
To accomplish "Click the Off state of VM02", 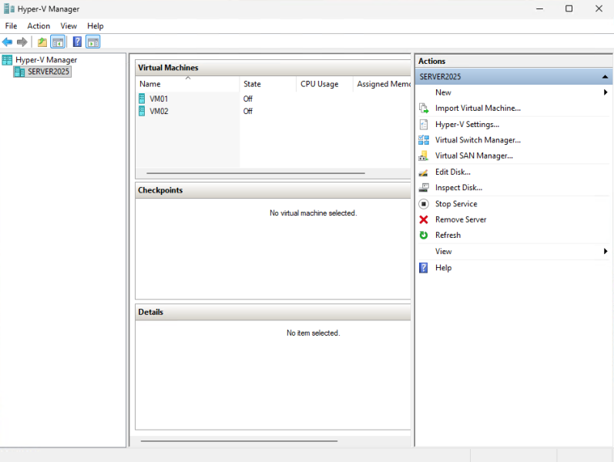I will click(x=248, y=111).
